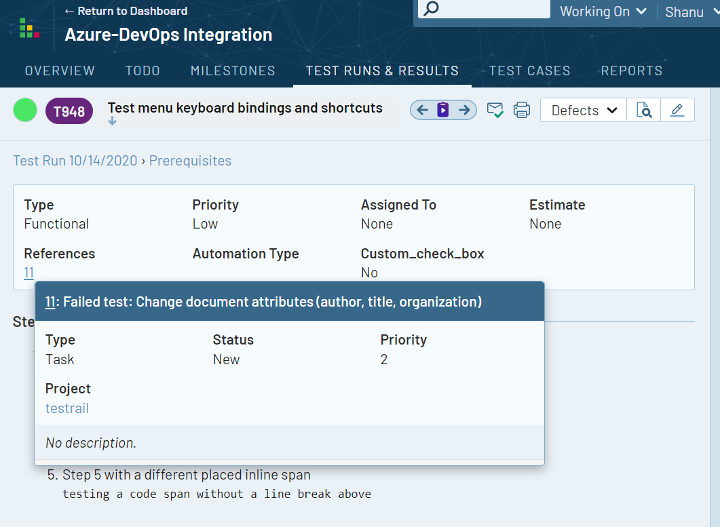Open the Defects dropdown
The image size is (720, 527).
[x=584, y=111]
